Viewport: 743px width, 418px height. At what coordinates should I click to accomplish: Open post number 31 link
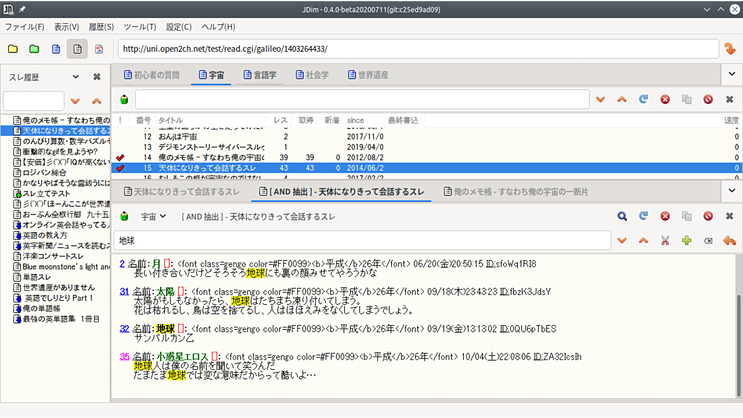click(124, 292)
